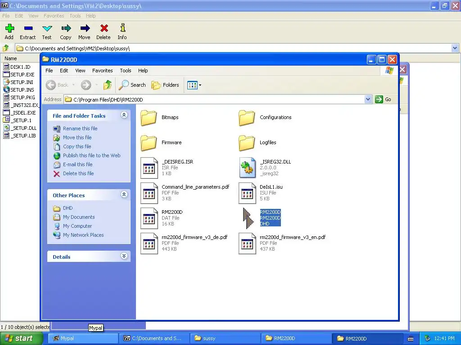
Task: Click the Go button next to Address
Action: click(384, 99)
